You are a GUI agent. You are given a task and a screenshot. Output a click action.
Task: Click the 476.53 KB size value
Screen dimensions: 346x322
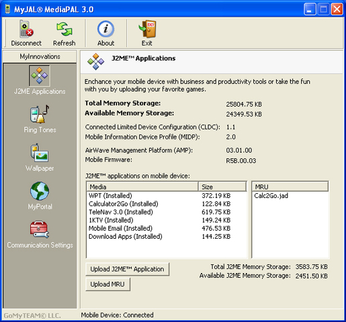point(216,228)
